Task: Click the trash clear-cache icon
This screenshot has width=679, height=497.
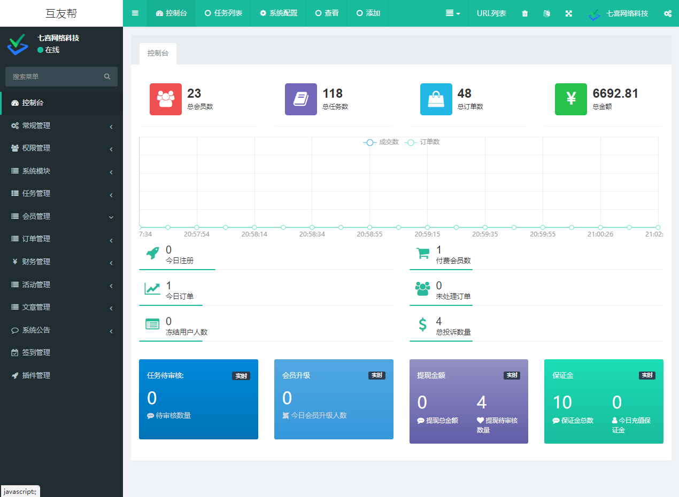Action: click(524, 13)
